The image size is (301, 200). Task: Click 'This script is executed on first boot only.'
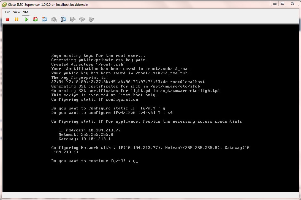[x=104, y=95]
